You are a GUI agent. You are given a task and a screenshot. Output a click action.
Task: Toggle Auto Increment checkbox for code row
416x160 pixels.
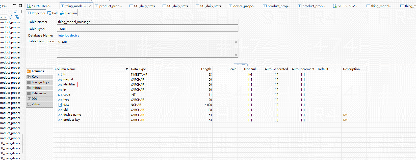(303, 95)
